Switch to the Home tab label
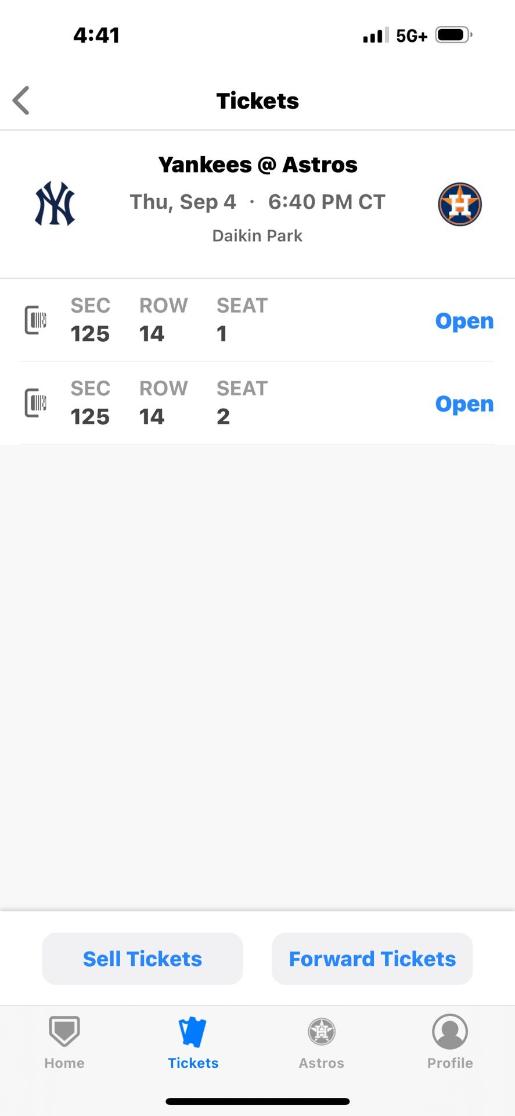515x1116 pixels. [64, 1063]
